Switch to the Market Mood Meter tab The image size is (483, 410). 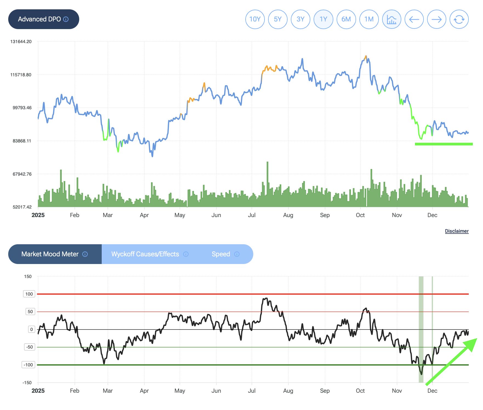[x=50, y=254]
